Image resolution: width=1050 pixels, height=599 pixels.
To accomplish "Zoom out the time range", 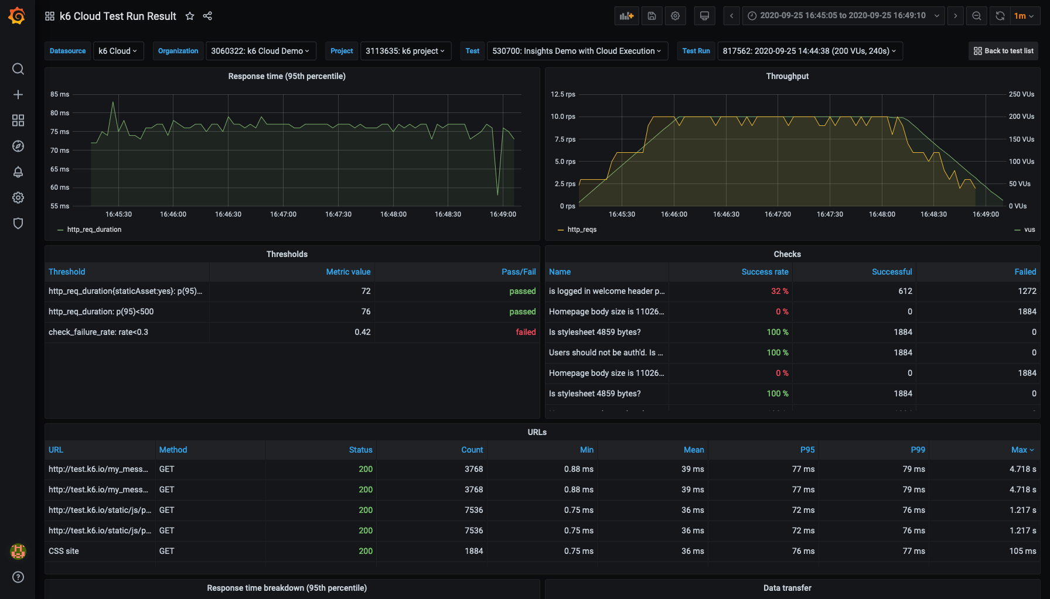I will pos(977,16).
